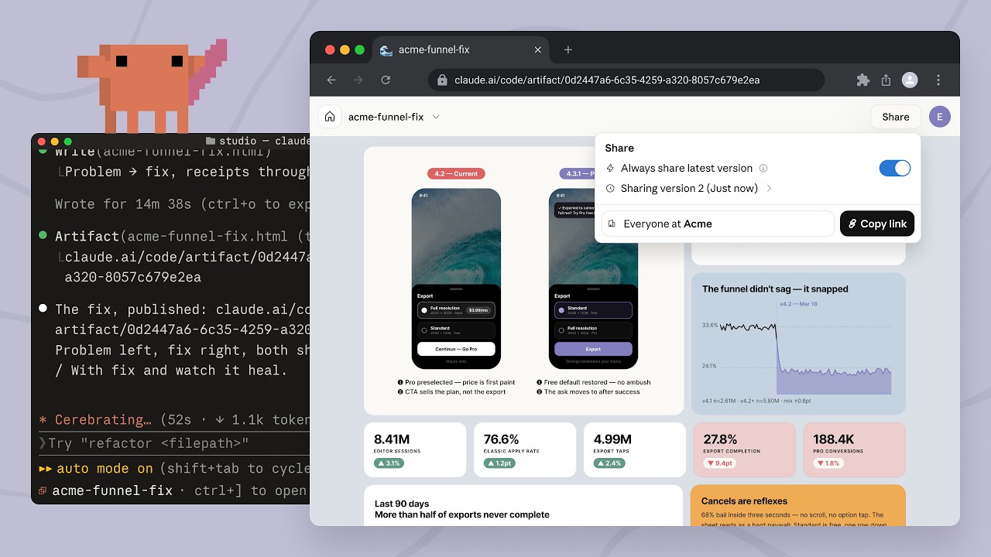Click the browser share page icon in toolbar

tap(886, 80)
